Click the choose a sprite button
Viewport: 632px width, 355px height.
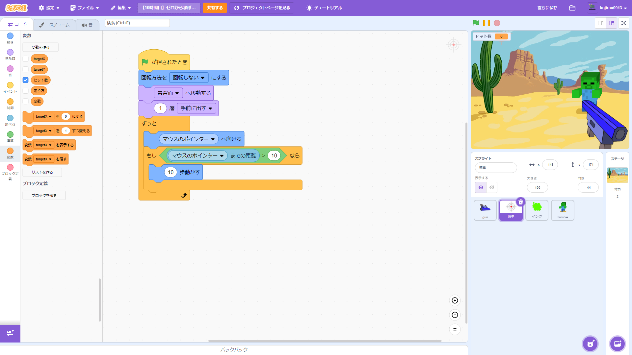coord(590,344)
